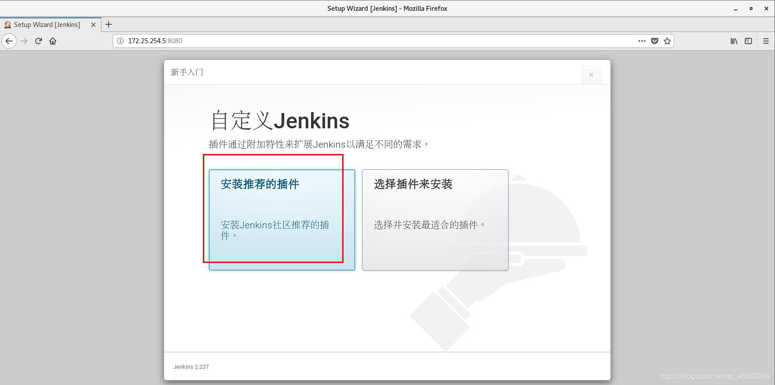The height and width of the screenshot is (385, 775).
Task: Click the 新手入门 dialog title
Action: coord(187,72)
